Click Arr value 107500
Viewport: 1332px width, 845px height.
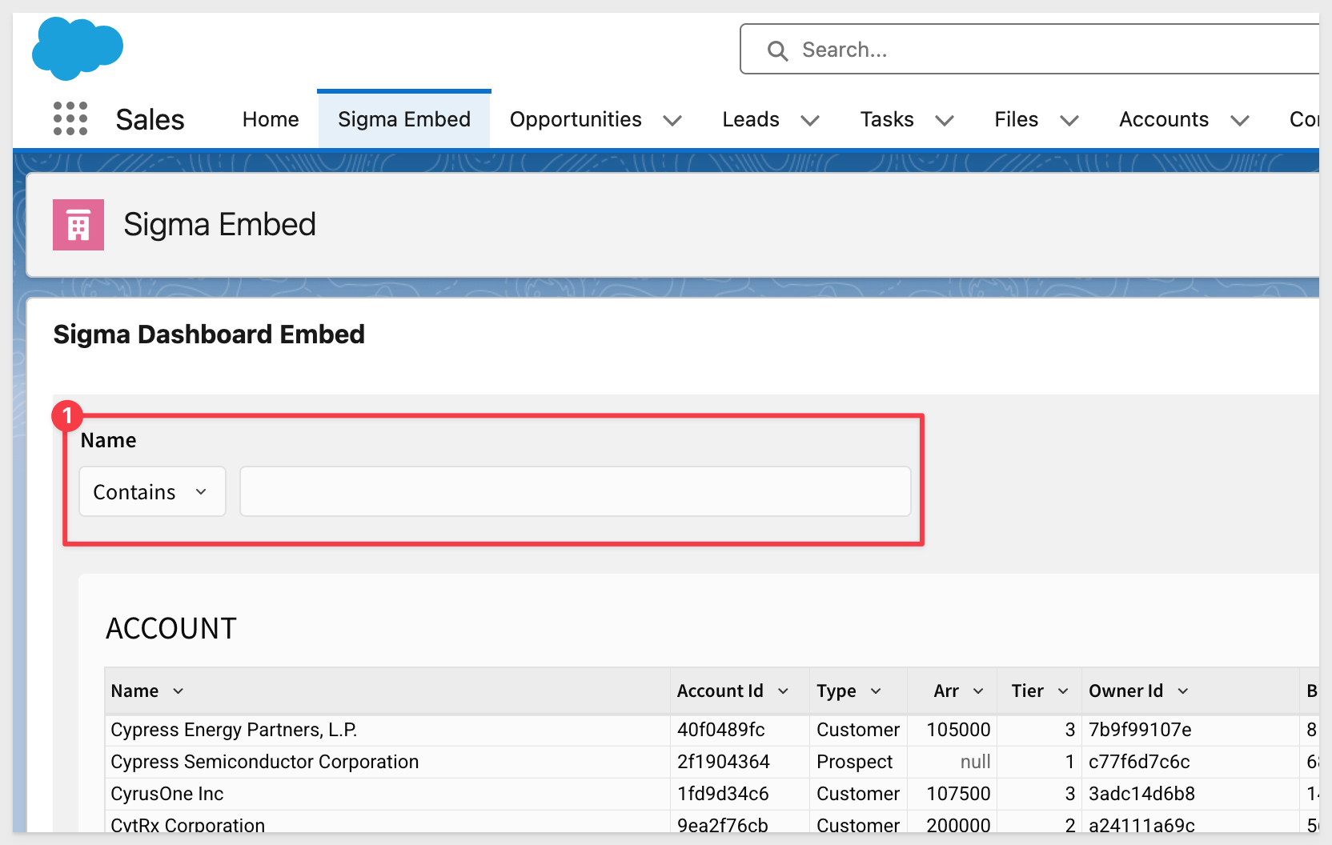click(x=958, y=794)
